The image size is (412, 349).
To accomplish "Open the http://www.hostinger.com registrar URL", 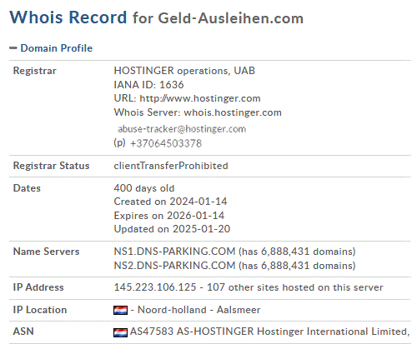I will point(200,98).
